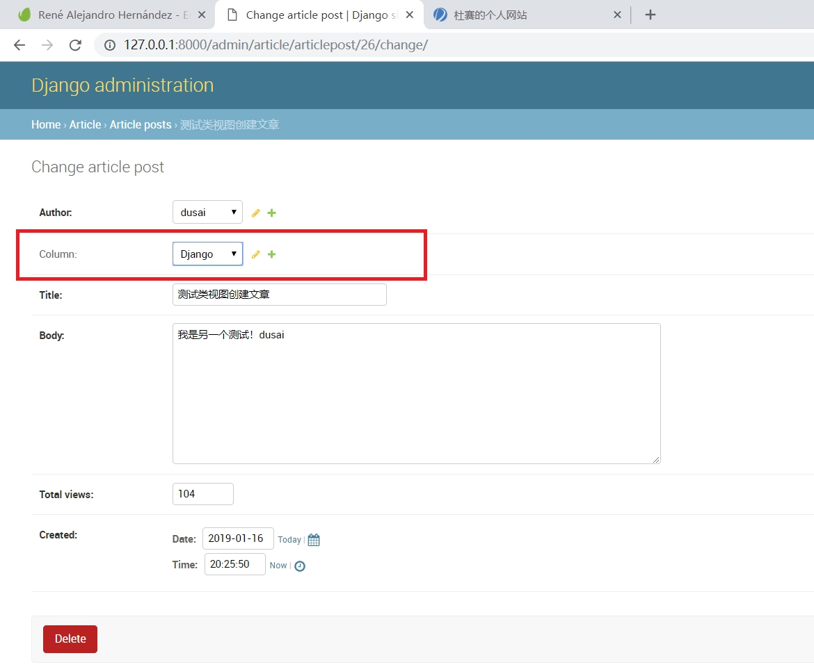The width and height of the screenshot is (814, 667).
Task: Click the browser forward arrow
Action: coord(47,45)
